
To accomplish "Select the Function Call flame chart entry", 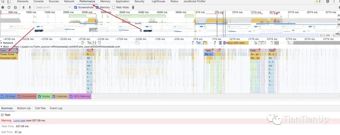I will point(9,58).
